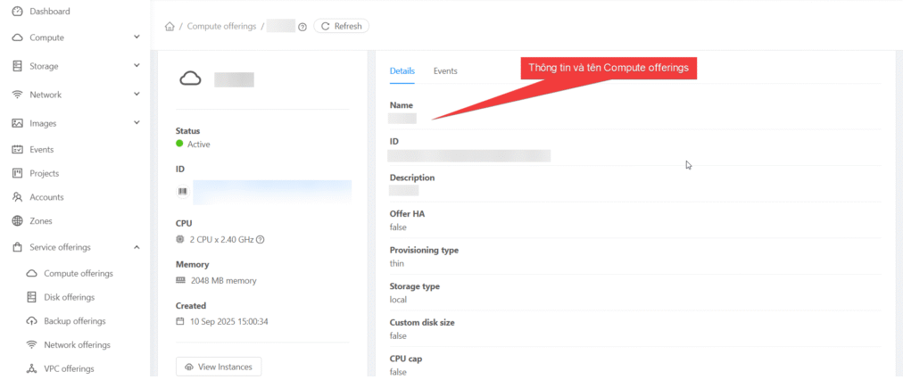Click the '2048 MB memory' value
Viewport: 903px width, 380px height.
pyautogui.click(x=224, y=281)
